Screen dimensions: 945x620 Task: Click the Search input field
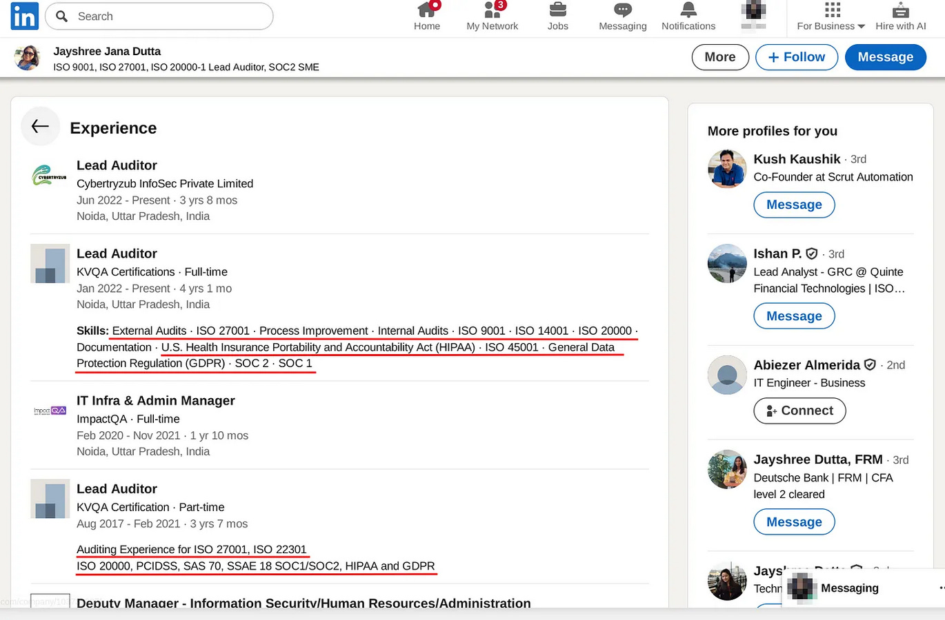coord(159,16)
